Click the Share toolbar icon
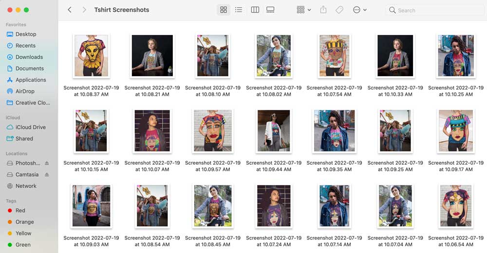The width and height of the screenshot is (487, 253). (323, 10)
